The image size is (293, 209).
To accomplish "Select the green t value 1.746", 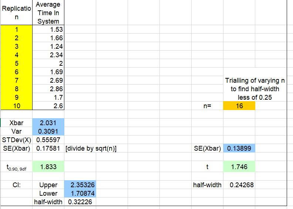I will point(239,166).
